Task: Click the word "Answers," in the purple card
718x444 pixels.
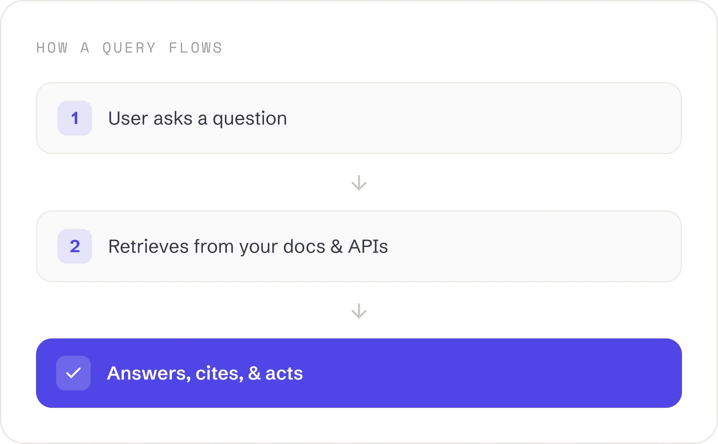Action: [149, 374]
